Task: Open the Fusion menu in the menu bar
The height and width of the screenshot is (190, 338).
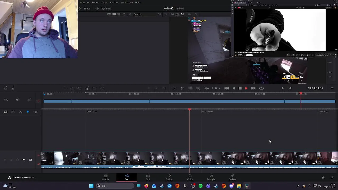Action: pyautogui.click(x=96, y=3)
